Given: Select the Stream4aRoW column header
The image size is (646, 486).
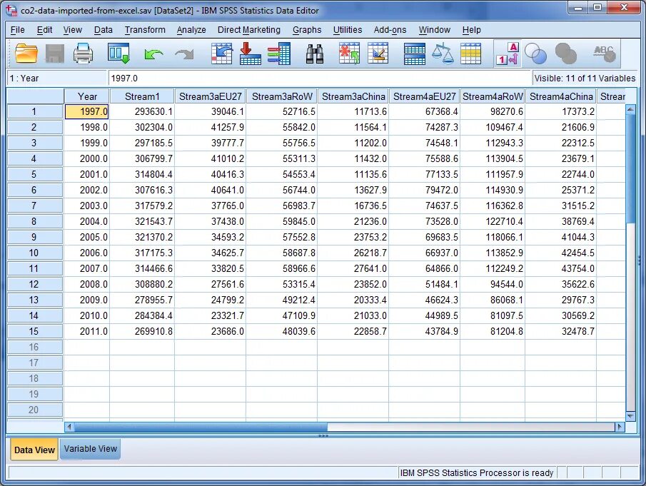Looking at the screenshot, I should point(493,96).
